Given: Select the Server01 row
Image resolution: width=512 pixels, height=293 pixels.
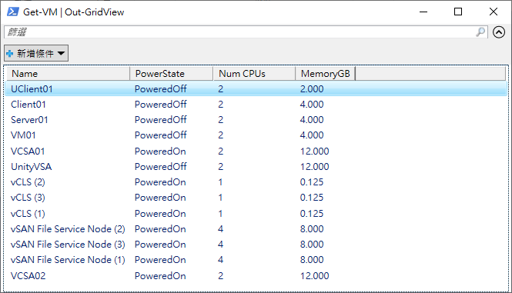Looking at the screenshot, I should 256,120.
